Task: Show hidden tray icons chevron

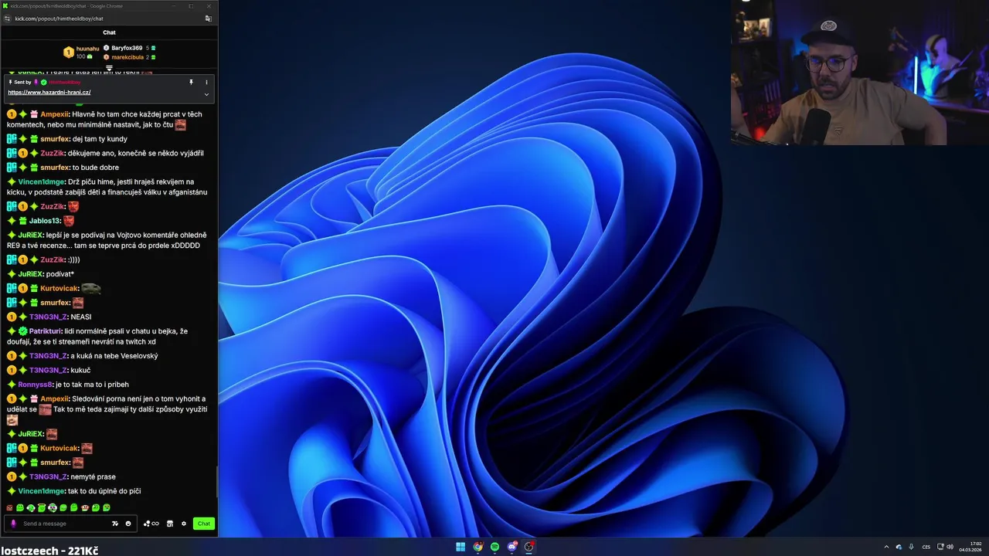Action: (886, 547)
